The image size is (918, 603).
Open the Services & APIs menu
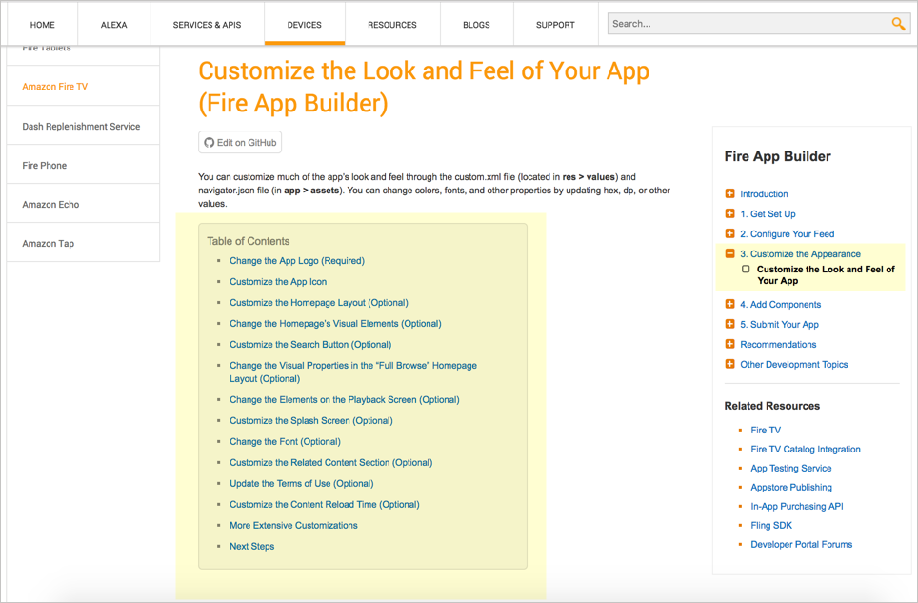point(207,25)
